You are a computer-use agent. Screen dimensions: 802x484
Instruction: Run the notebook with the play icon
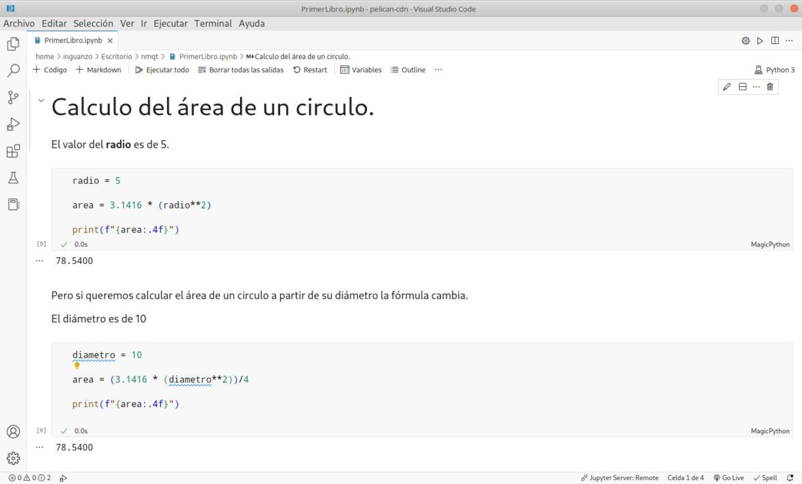point(760,40)
